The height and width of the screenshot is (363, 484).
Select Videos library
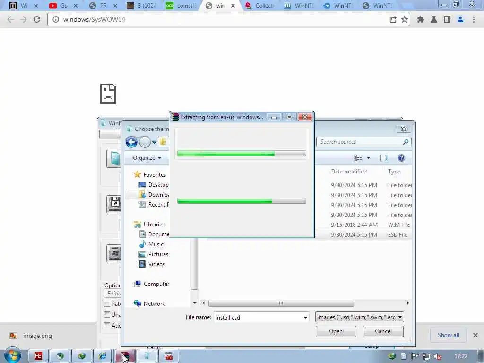[x=152, y=264]
